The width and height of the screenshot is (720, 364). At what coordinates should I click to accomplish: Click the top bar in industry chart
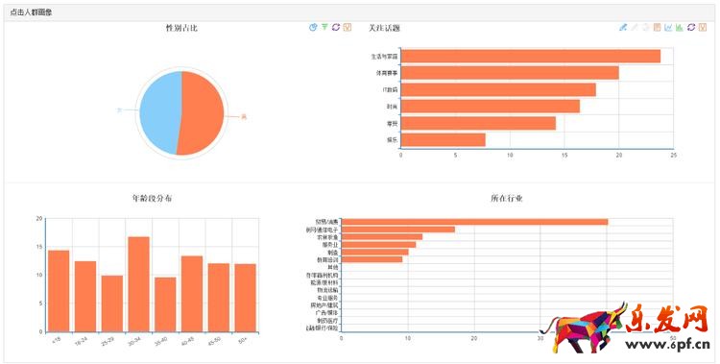coord(475,222)
